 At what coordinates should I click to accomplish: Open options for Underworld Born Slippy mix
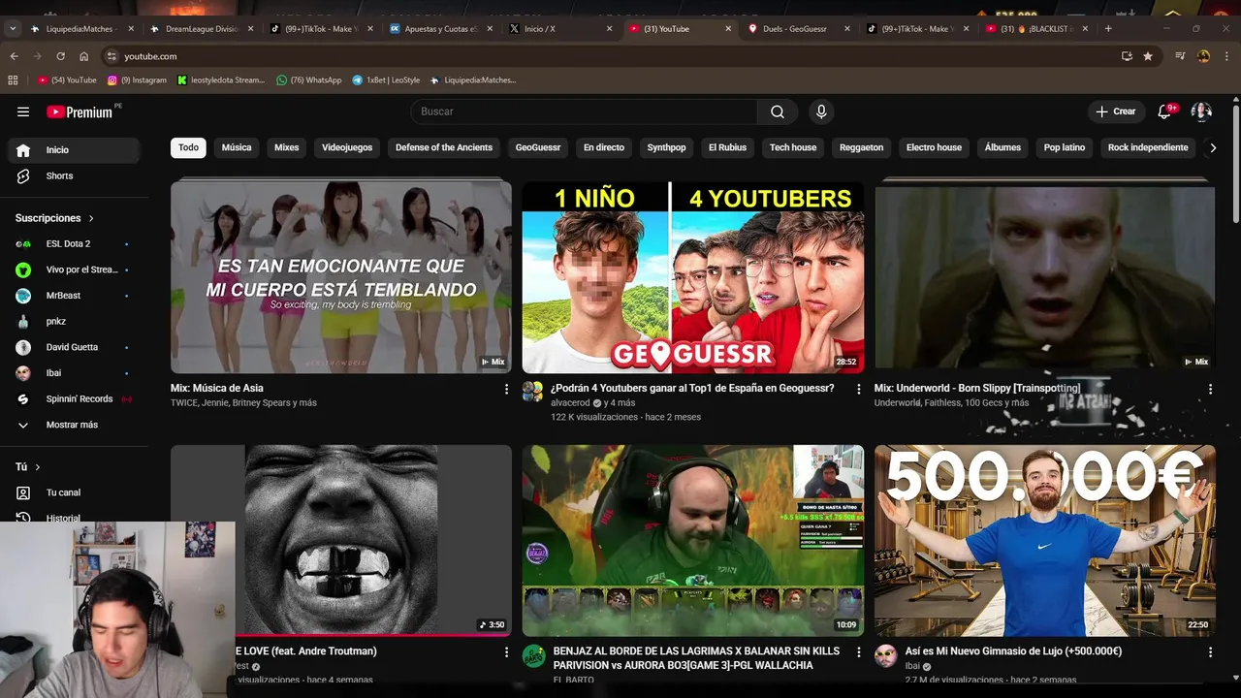click(1210, 389)
